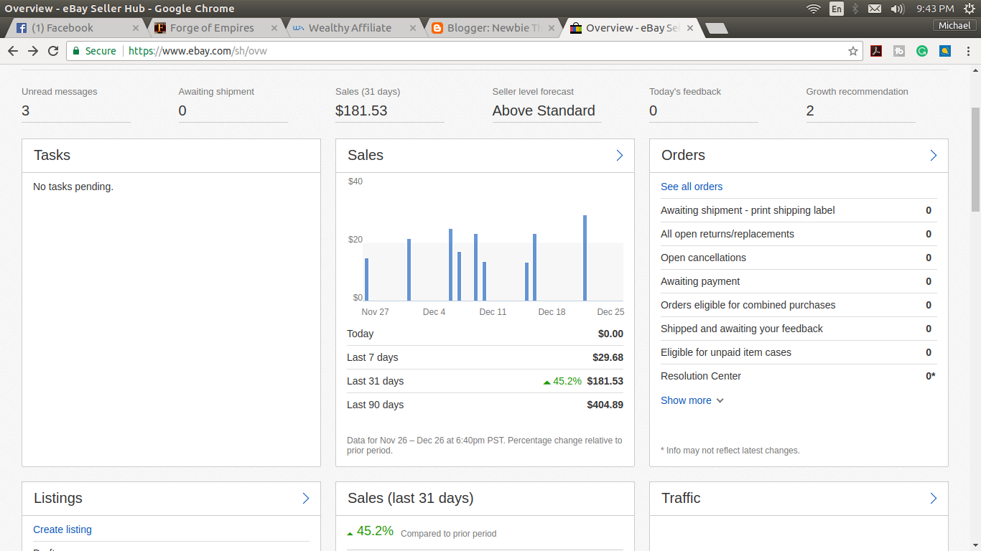Reload the eBay Seller Hub page

53,51
